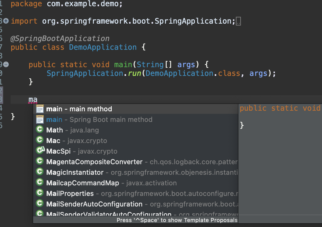Expand the folded imports with the plus gutter icon

(6, 21)
